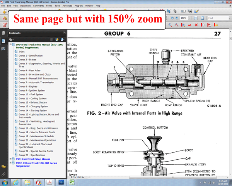
Task: Open the View menu
Action: click(x=15, y=6)
